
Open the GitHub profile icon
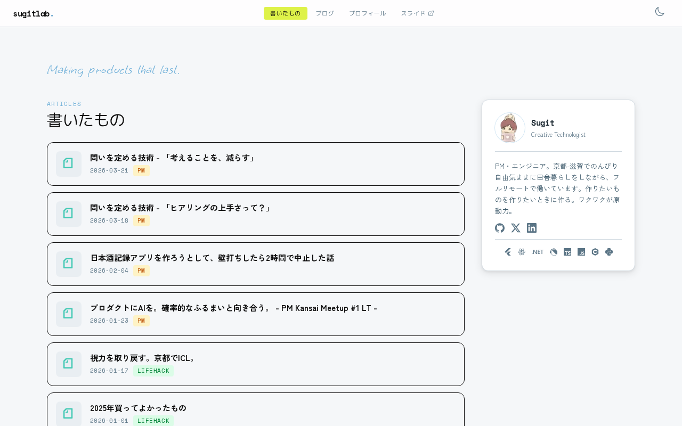[500, 228]
